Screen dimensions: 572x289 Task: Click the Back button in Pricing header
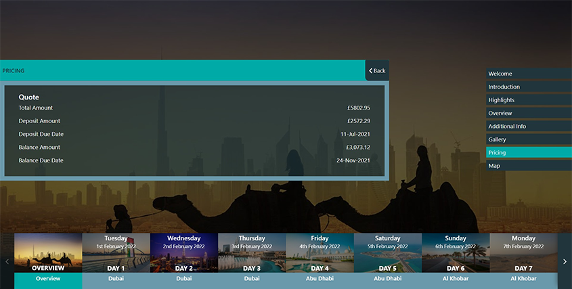376,70
